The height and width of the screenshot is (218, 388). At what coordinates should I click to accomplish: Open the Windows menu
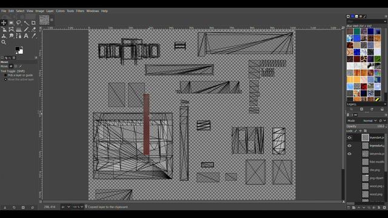93,11
